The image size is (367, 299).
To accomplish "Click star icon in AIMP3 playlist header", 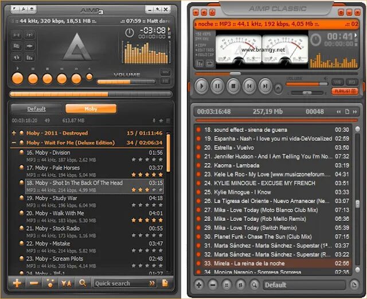I will [161, 121].
